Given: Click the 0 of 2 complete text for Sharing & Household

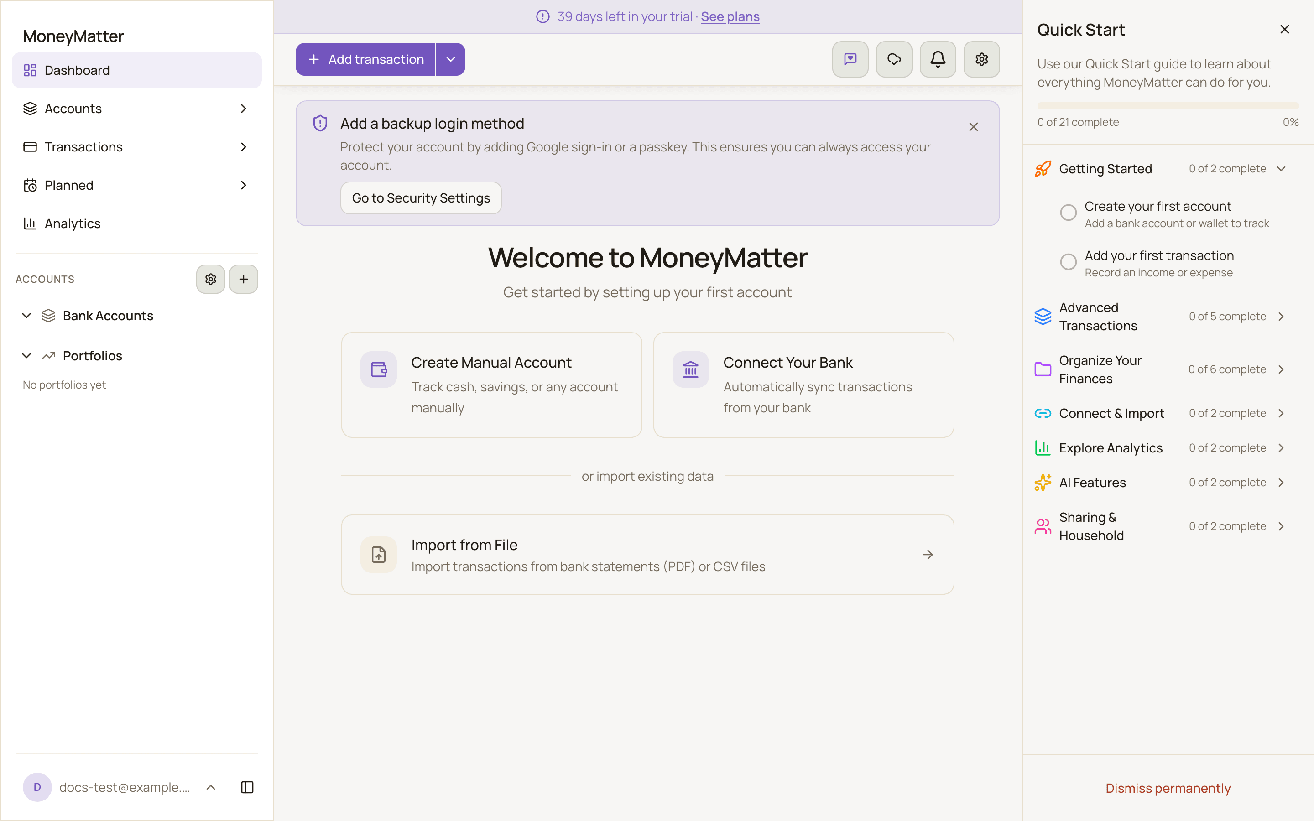Looking at the screenshot, I should [1227, 526].
